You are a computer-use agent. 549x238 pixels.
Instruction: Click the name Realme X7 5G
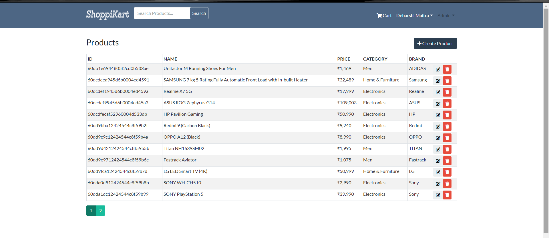coord(178,91)
